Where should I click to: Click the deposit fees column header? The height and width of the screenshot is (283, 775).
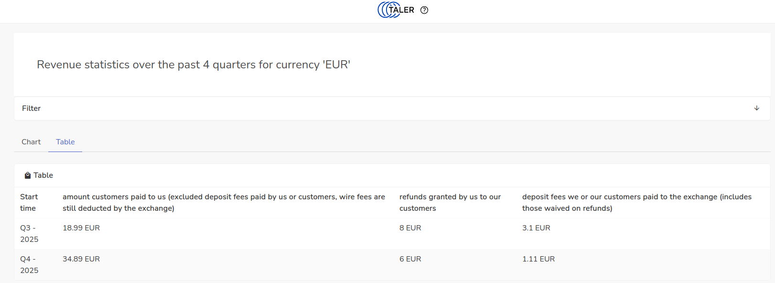[x=636, y=203]
